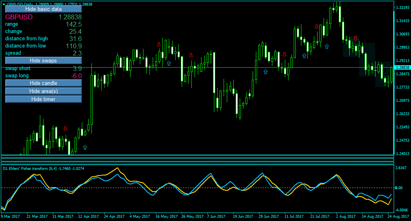This screenshot has width=411, height=221.
Task: Click the red sell arrow near 25 Jul 2017
Action: (x=317, y=27)
